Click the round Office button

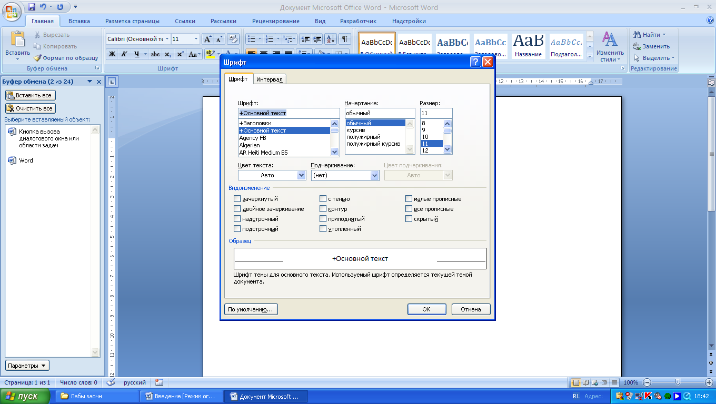click(x=12, y=10)
